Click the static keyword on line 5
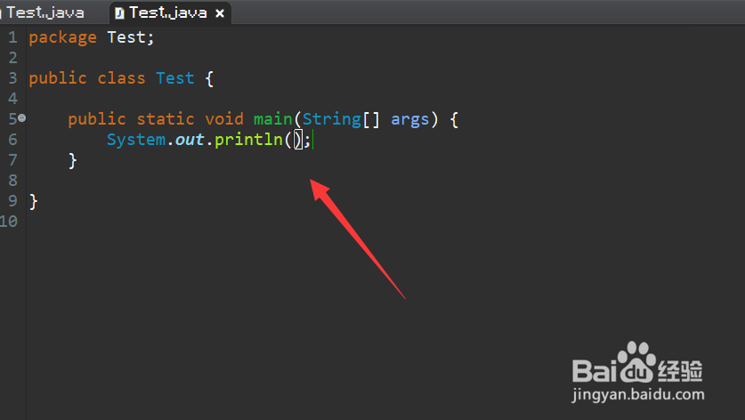Image resolution: width=745 pixels, height=420 pixels. click(x=166, y=118)
